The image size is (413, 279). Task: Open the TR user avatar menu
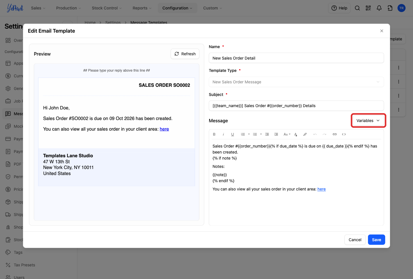[402, 8]
